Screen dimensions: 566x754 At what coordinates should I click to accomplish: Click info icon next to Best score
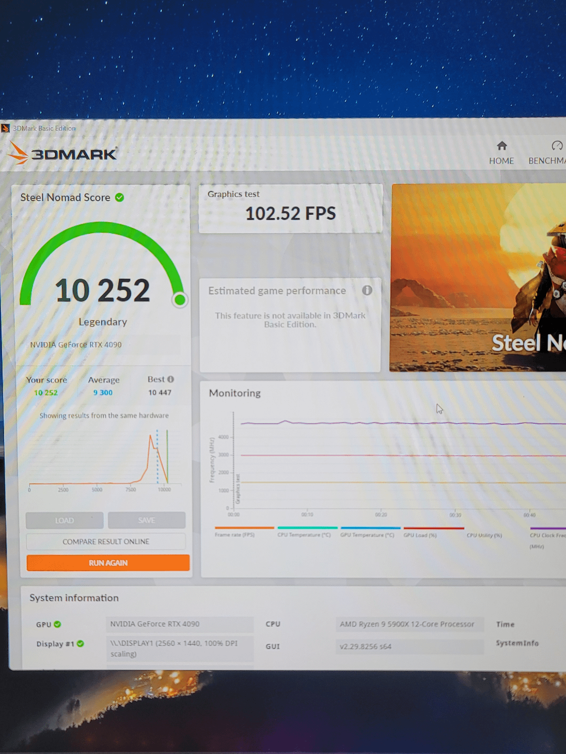pos(170,379)
